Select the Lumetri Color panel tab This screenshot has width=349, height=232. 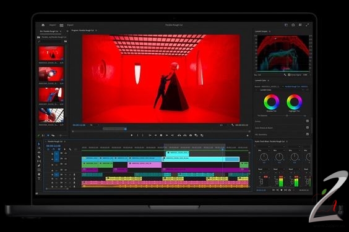tap(261, 80)
